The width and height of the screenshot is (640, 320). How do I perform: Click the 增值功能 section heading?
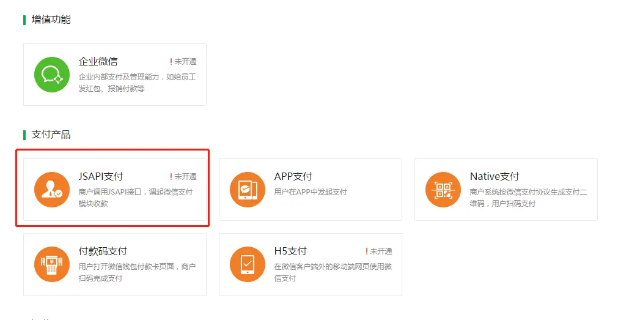pyautogui.click(x=51, y=20)
